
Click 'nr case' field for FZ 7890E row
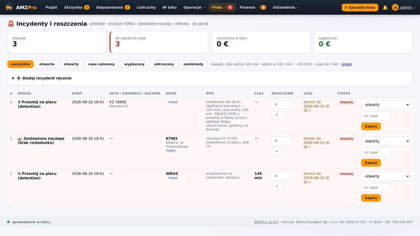pos(375,116)
